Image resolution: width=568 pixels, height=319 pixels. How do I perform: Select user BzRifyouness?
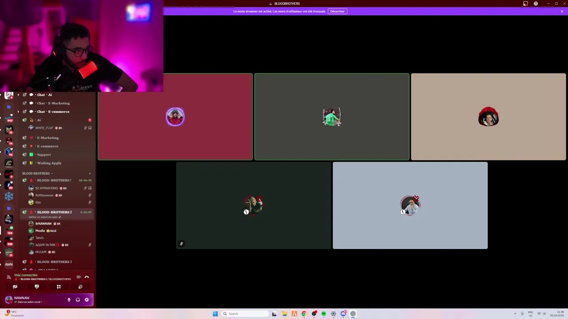click(44, 195)
